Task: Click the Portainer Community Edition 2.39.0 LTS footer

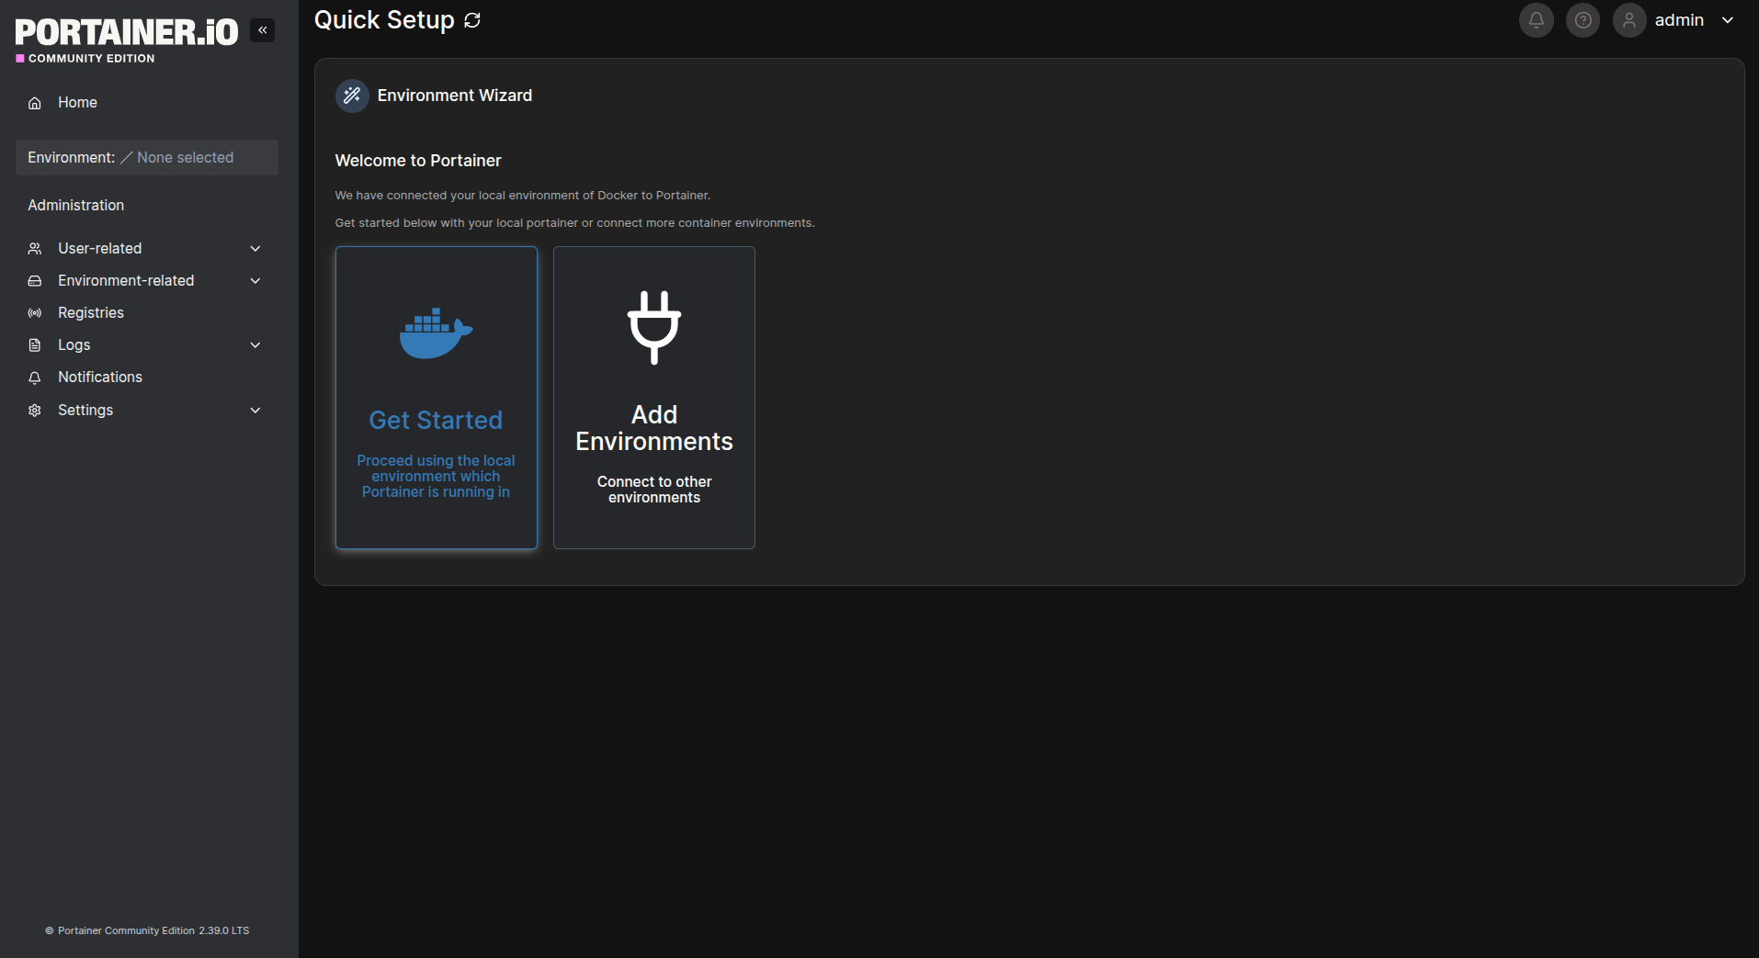Action: (147, 930)
